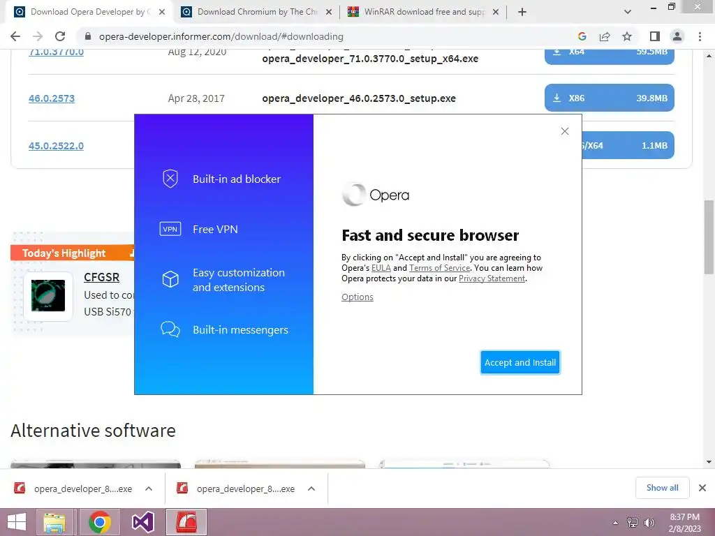The width and height of the screenshot is (715, 536).
Task: Open File Explorer from taskbar
Action: point(54,522)
